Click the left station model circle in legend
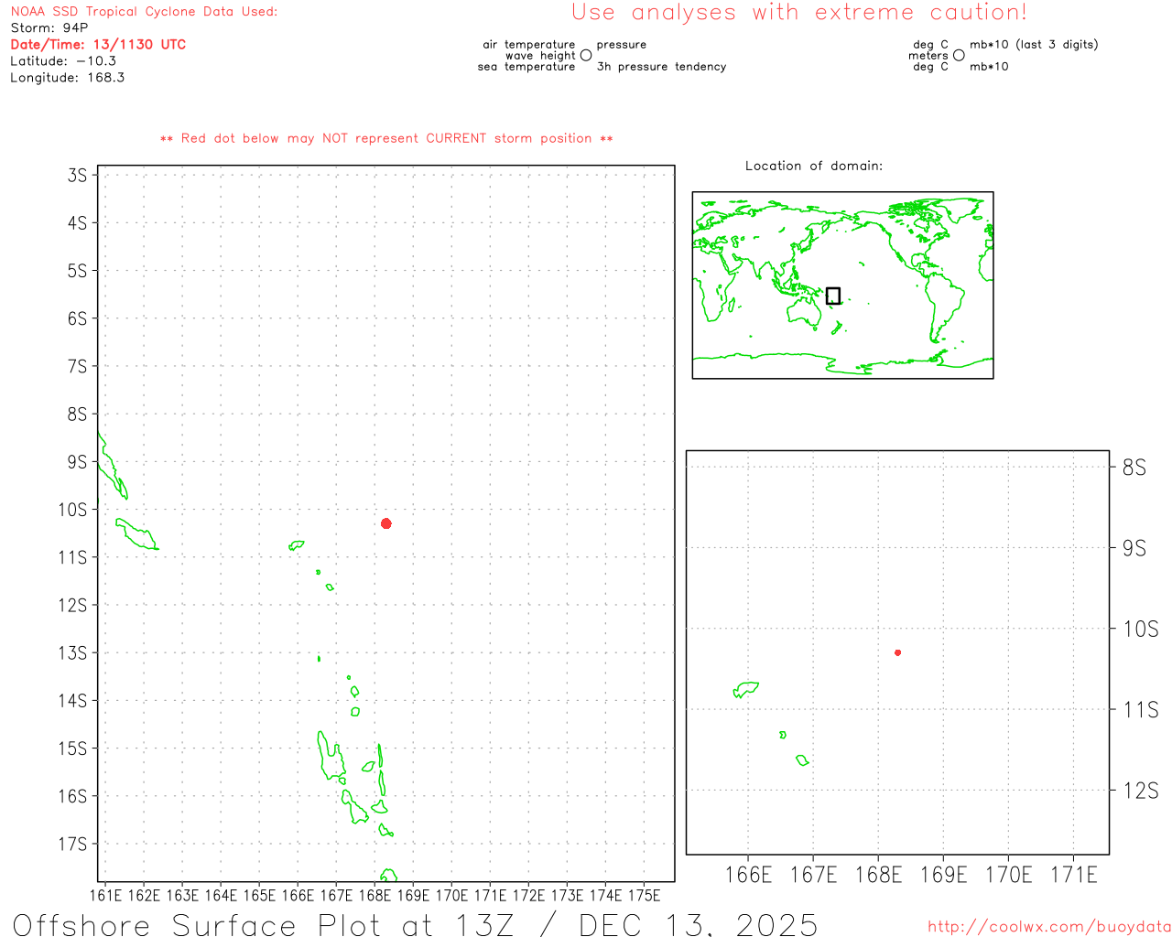This screenshot has width=1172, height=937. click(x=586, y=56)
